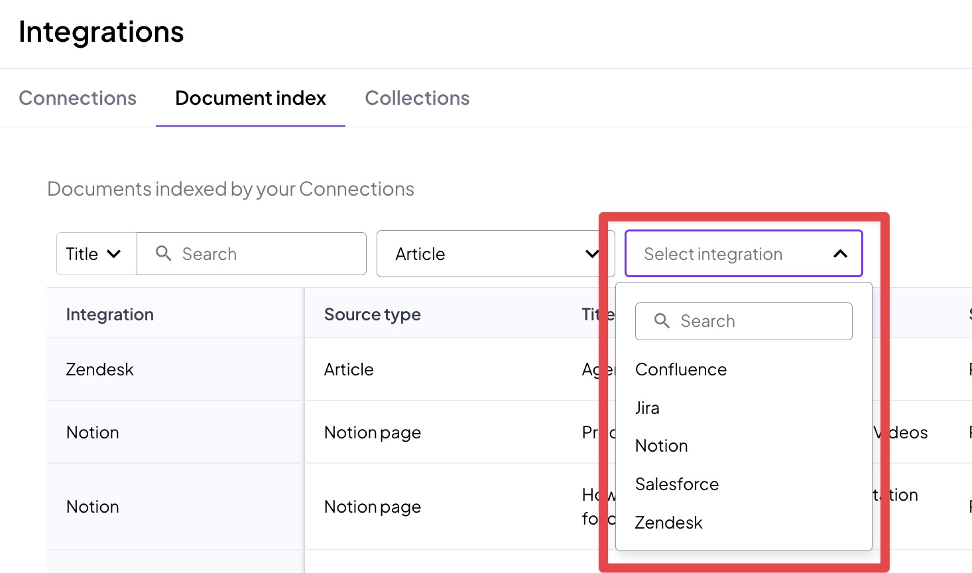Choose Zendesk from the integration dropdown list

pos(668,523)
